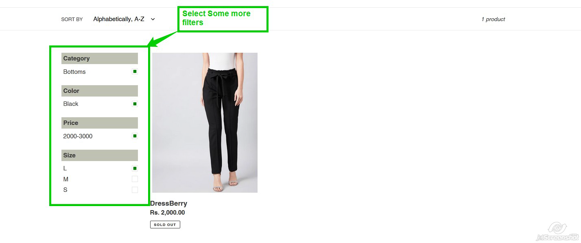Uncheck the size L checkbox
This screenshot has height=243, width=581.
pos(135,168)
